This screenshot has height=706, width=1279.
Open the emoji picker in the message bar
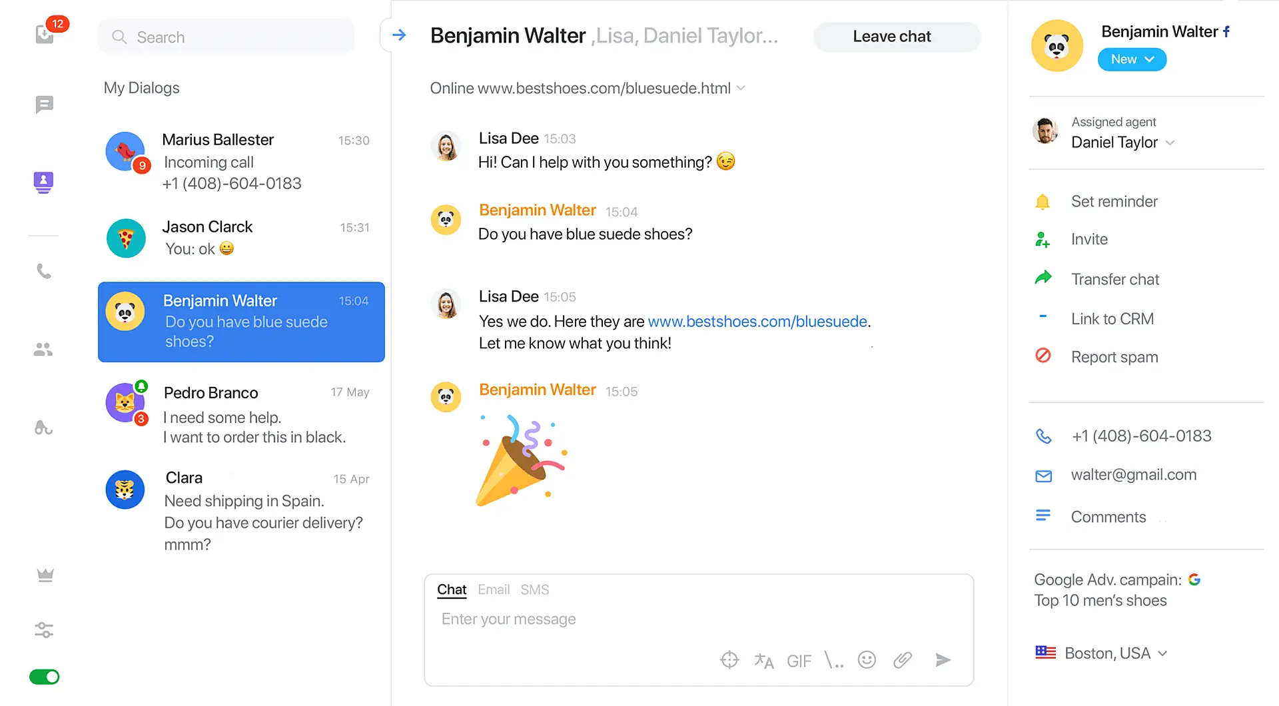click(867, 659)
